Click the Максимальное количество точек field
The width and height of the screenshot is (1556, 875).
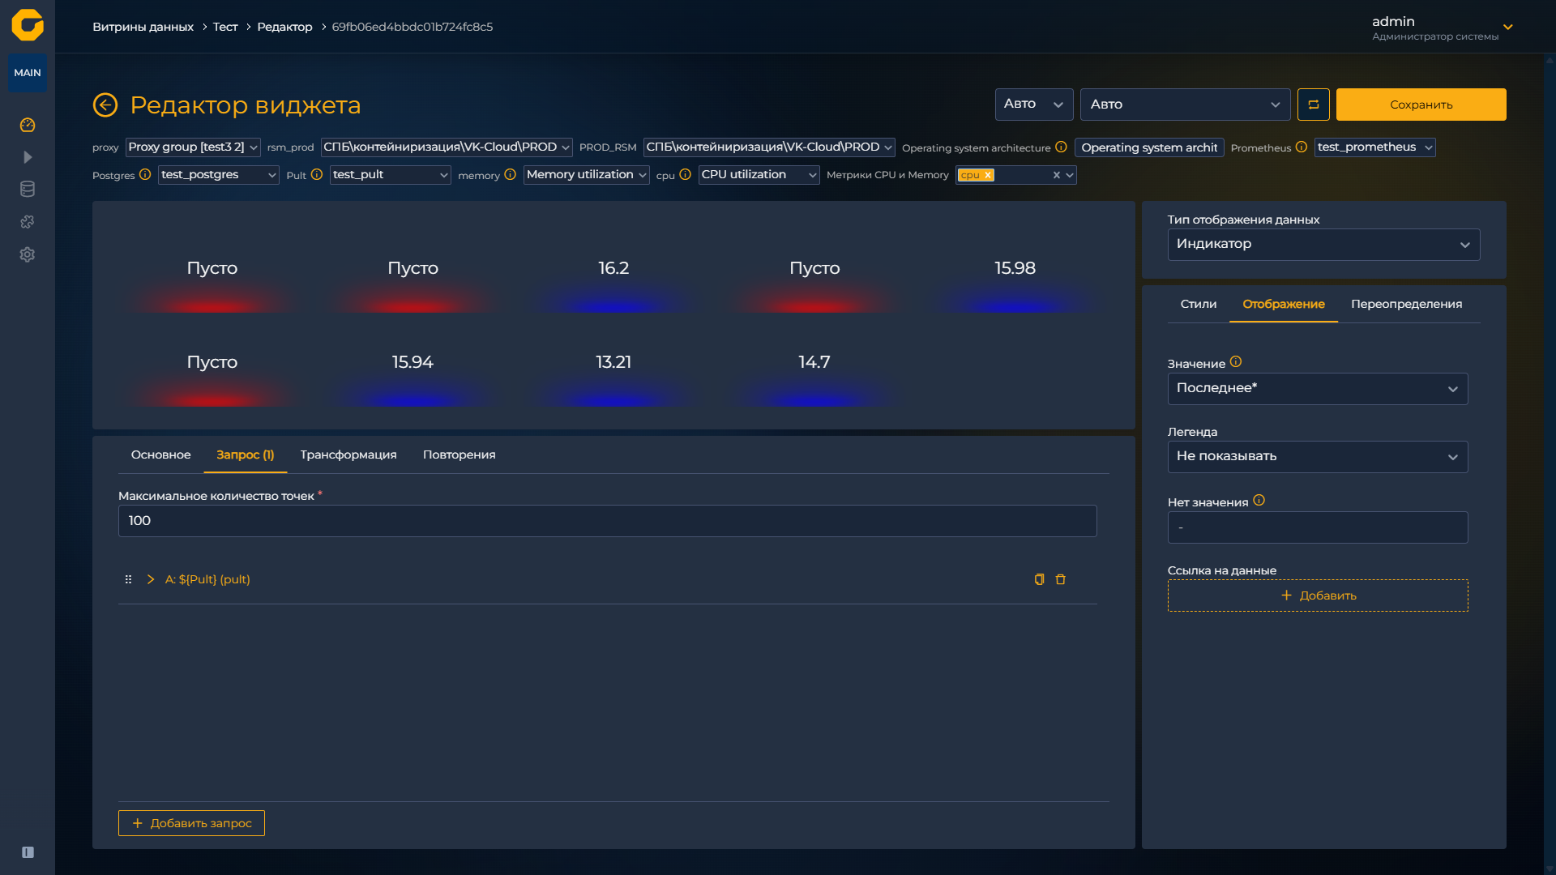(607, 521)
